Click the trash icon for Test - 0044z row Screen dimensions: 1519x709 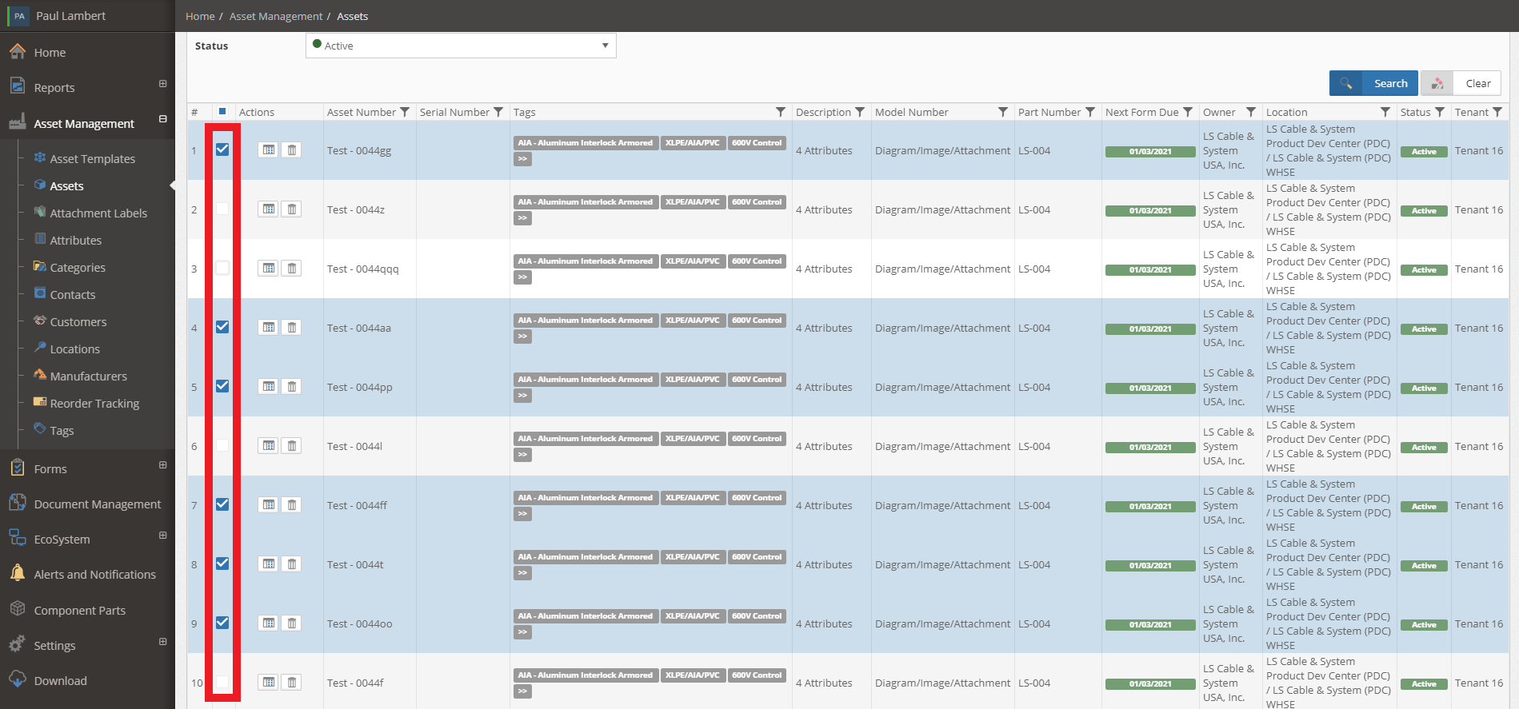pyautogui.click(x=292, y=209)
